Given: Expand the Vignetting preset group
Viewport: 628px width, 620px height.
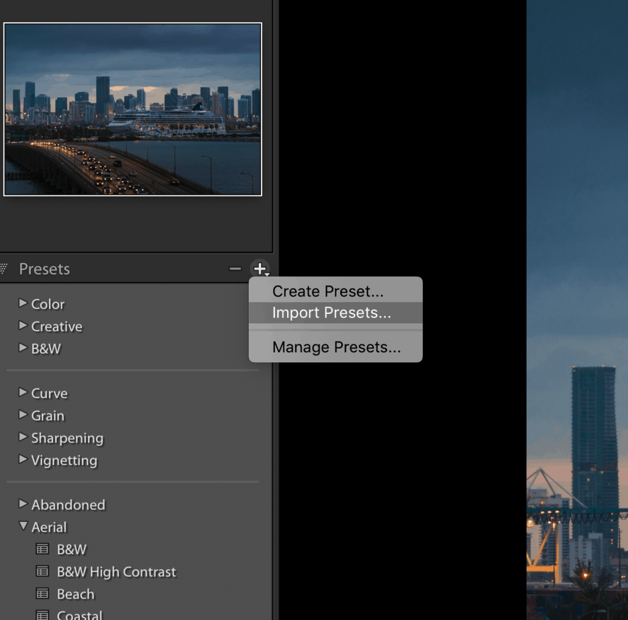Looking at the screenshot, I should pyautogui.click(x=23, y=459).
